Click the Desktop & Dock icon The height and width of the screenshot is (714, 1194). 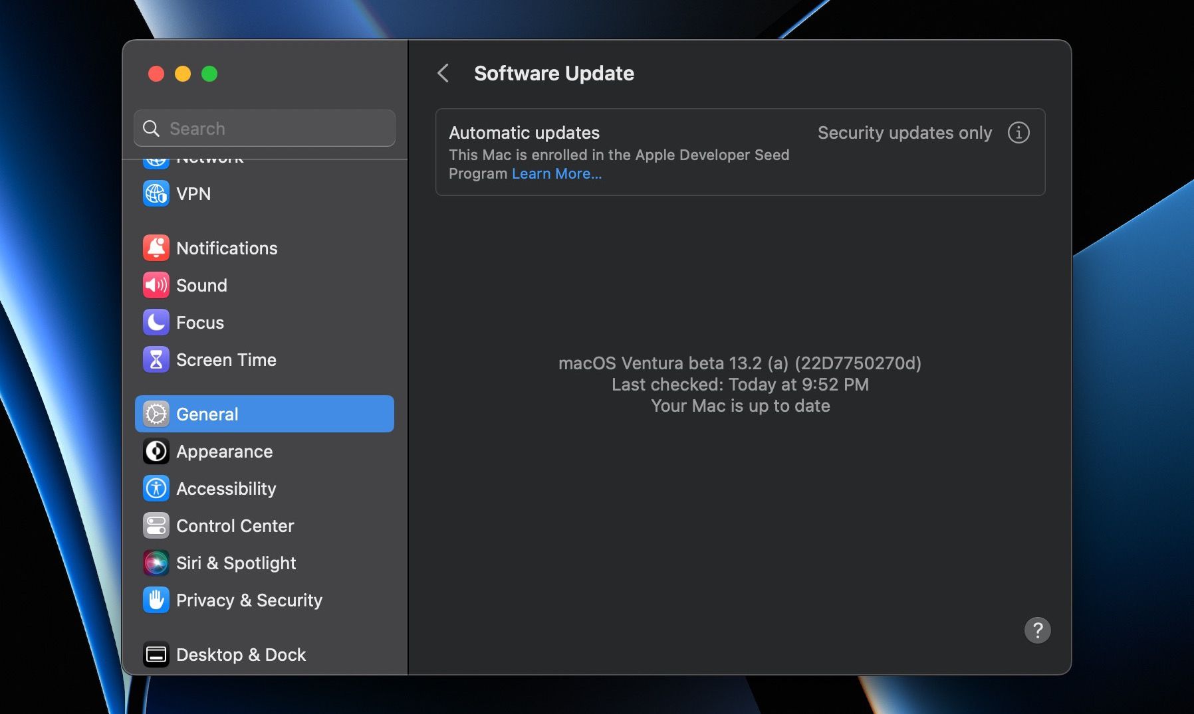pos(156,655)
